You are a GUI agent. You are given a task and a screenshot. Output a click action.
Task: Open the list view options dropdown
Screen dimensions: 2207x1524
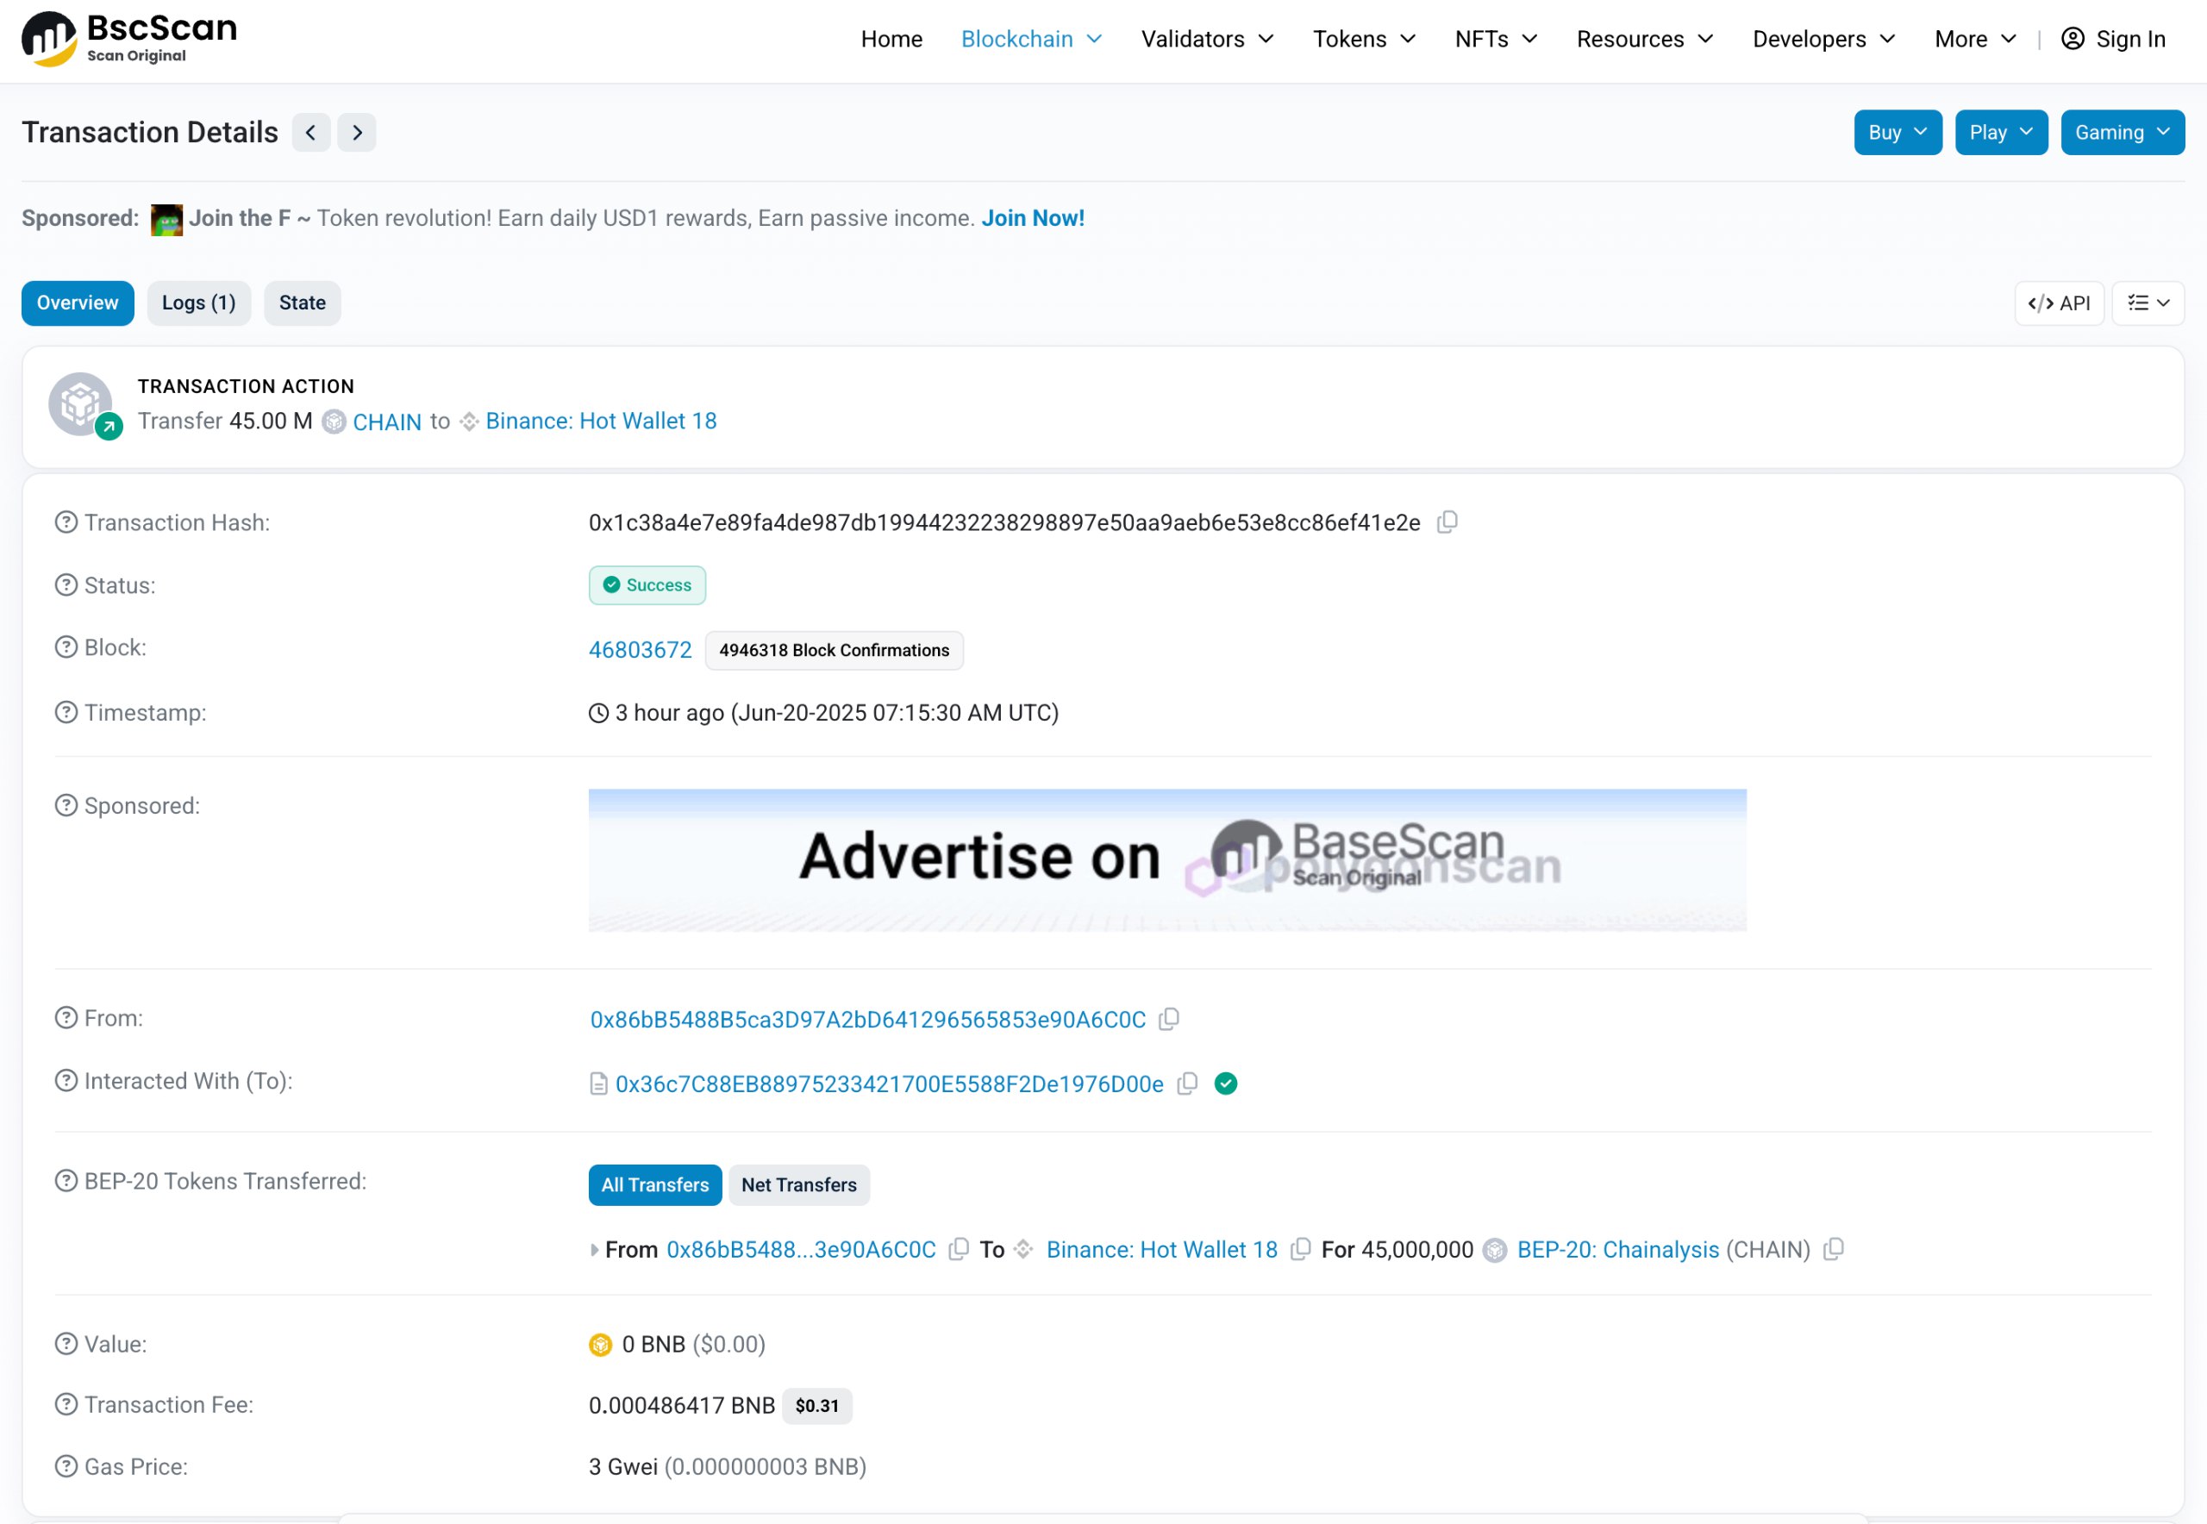click(x=2148, y=303)
